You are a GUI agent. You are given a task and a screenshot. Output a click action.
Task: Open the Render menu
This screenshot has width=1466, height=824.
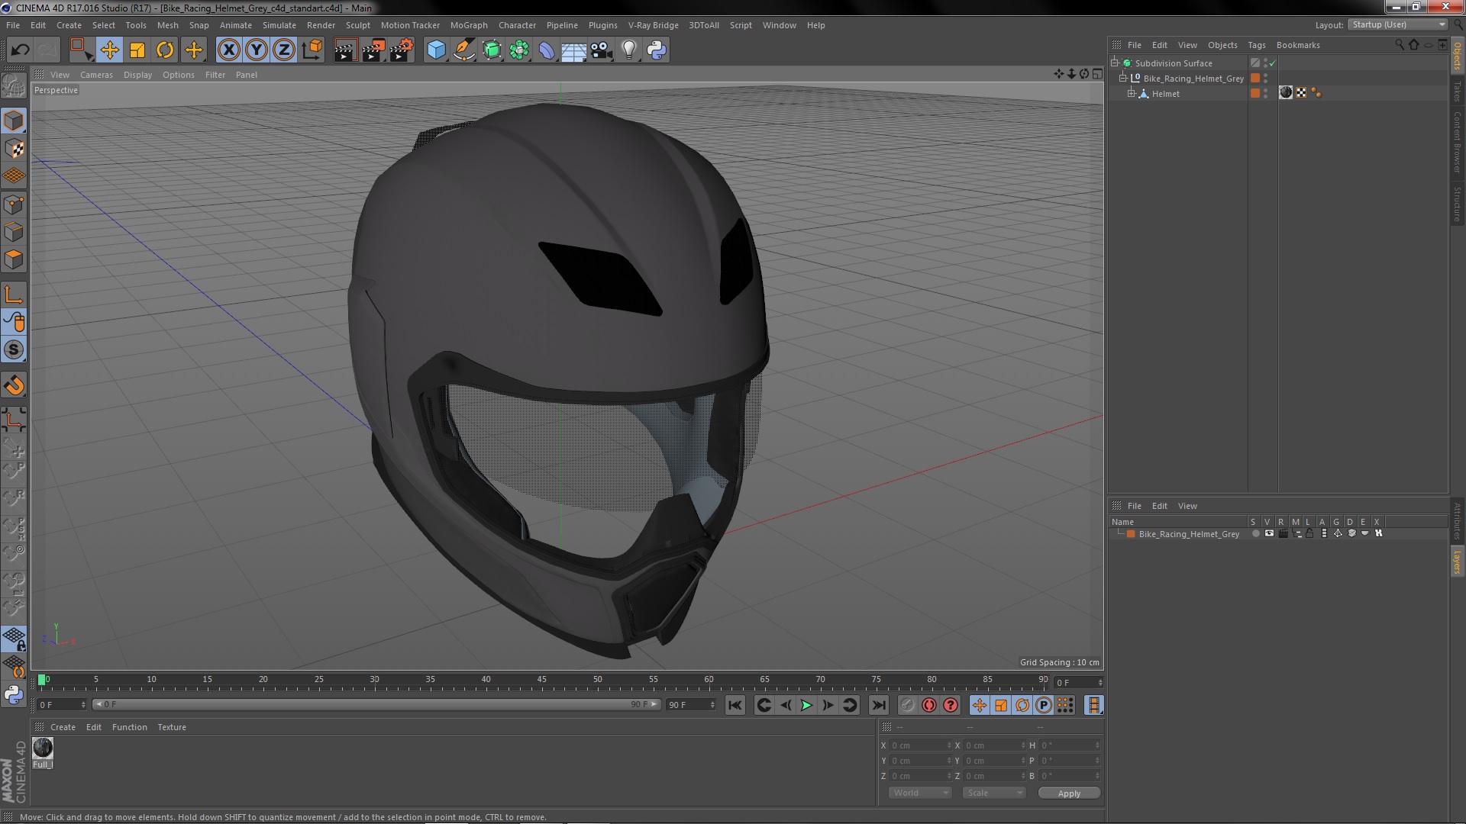(x=321, y=24)
